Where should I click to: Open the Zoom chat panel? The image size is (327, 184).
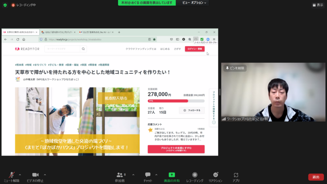(x=148, y=175)
